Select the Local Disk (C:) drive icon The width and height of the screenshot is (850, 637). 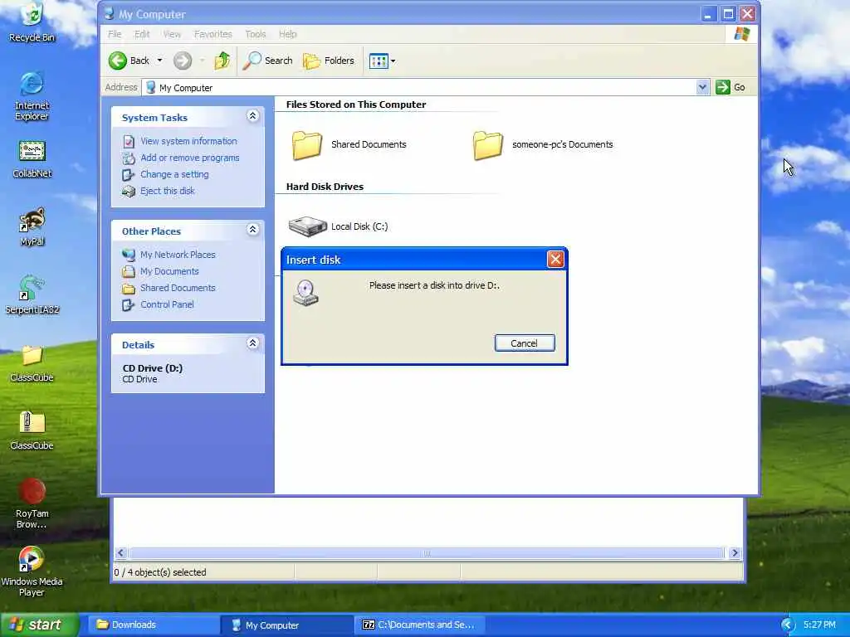pyautogui.click(x=307, y=226)
